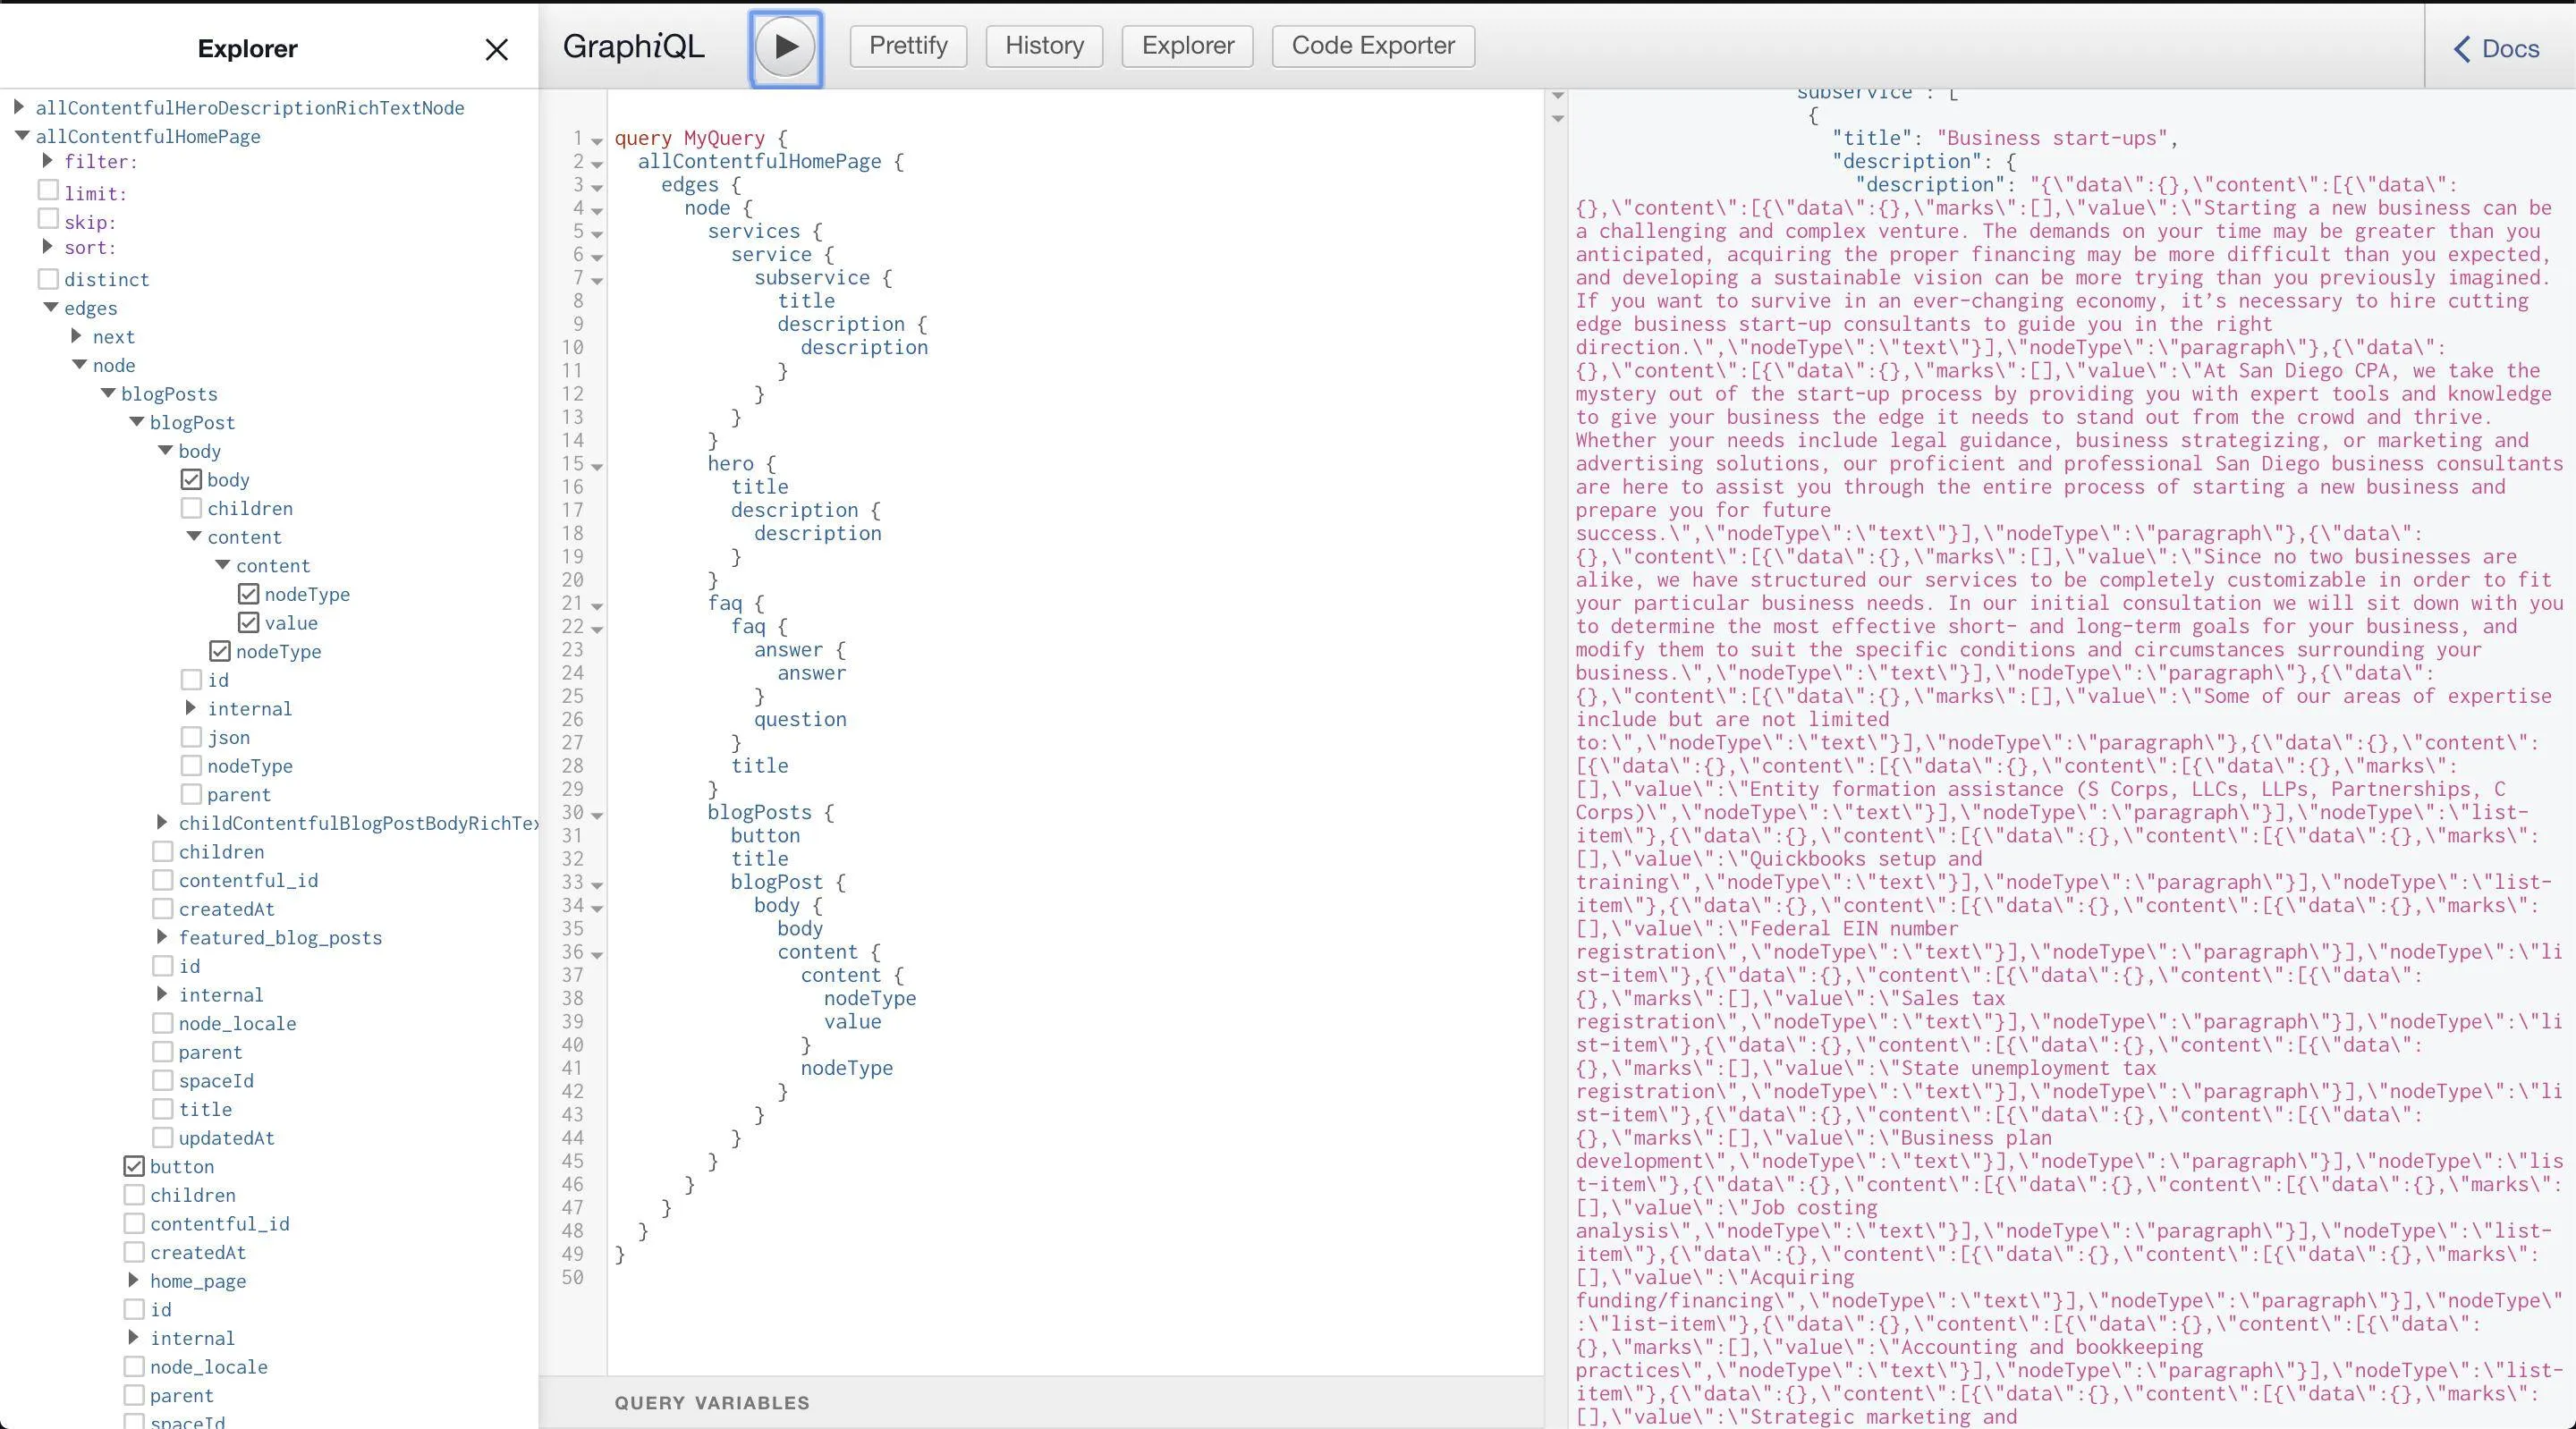Fold line 30 blogPosts code arrow
The image size is (2576, 1429).
click(x=597, y=815)
